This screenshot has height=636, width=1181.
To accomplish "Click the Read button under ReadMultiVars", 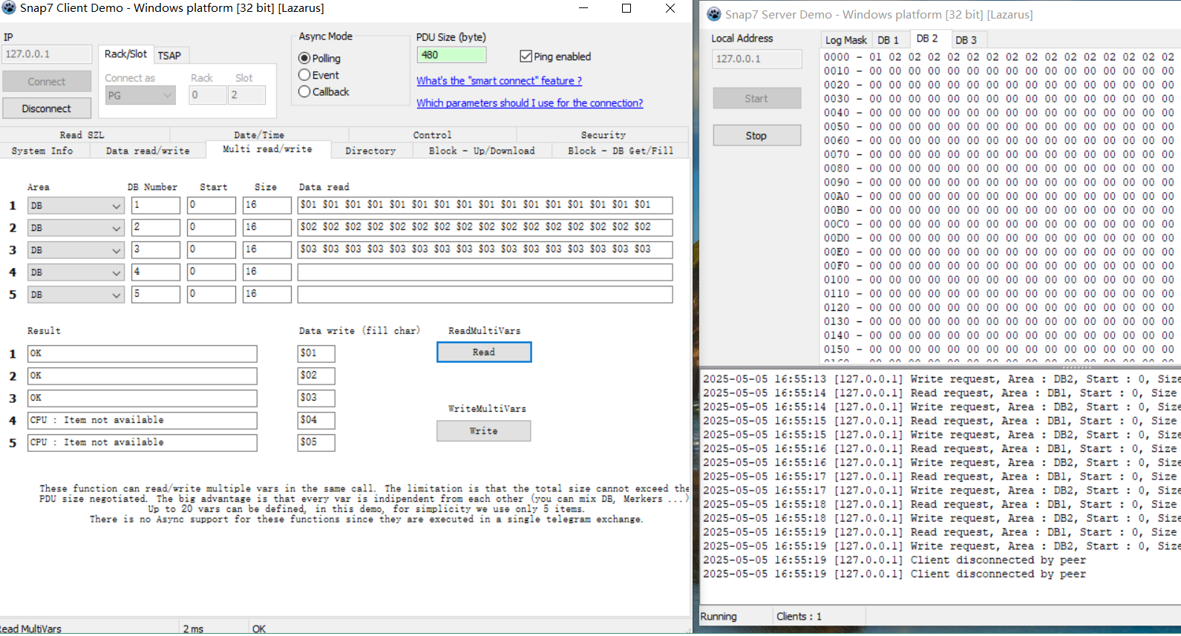I will coord(484,353).
